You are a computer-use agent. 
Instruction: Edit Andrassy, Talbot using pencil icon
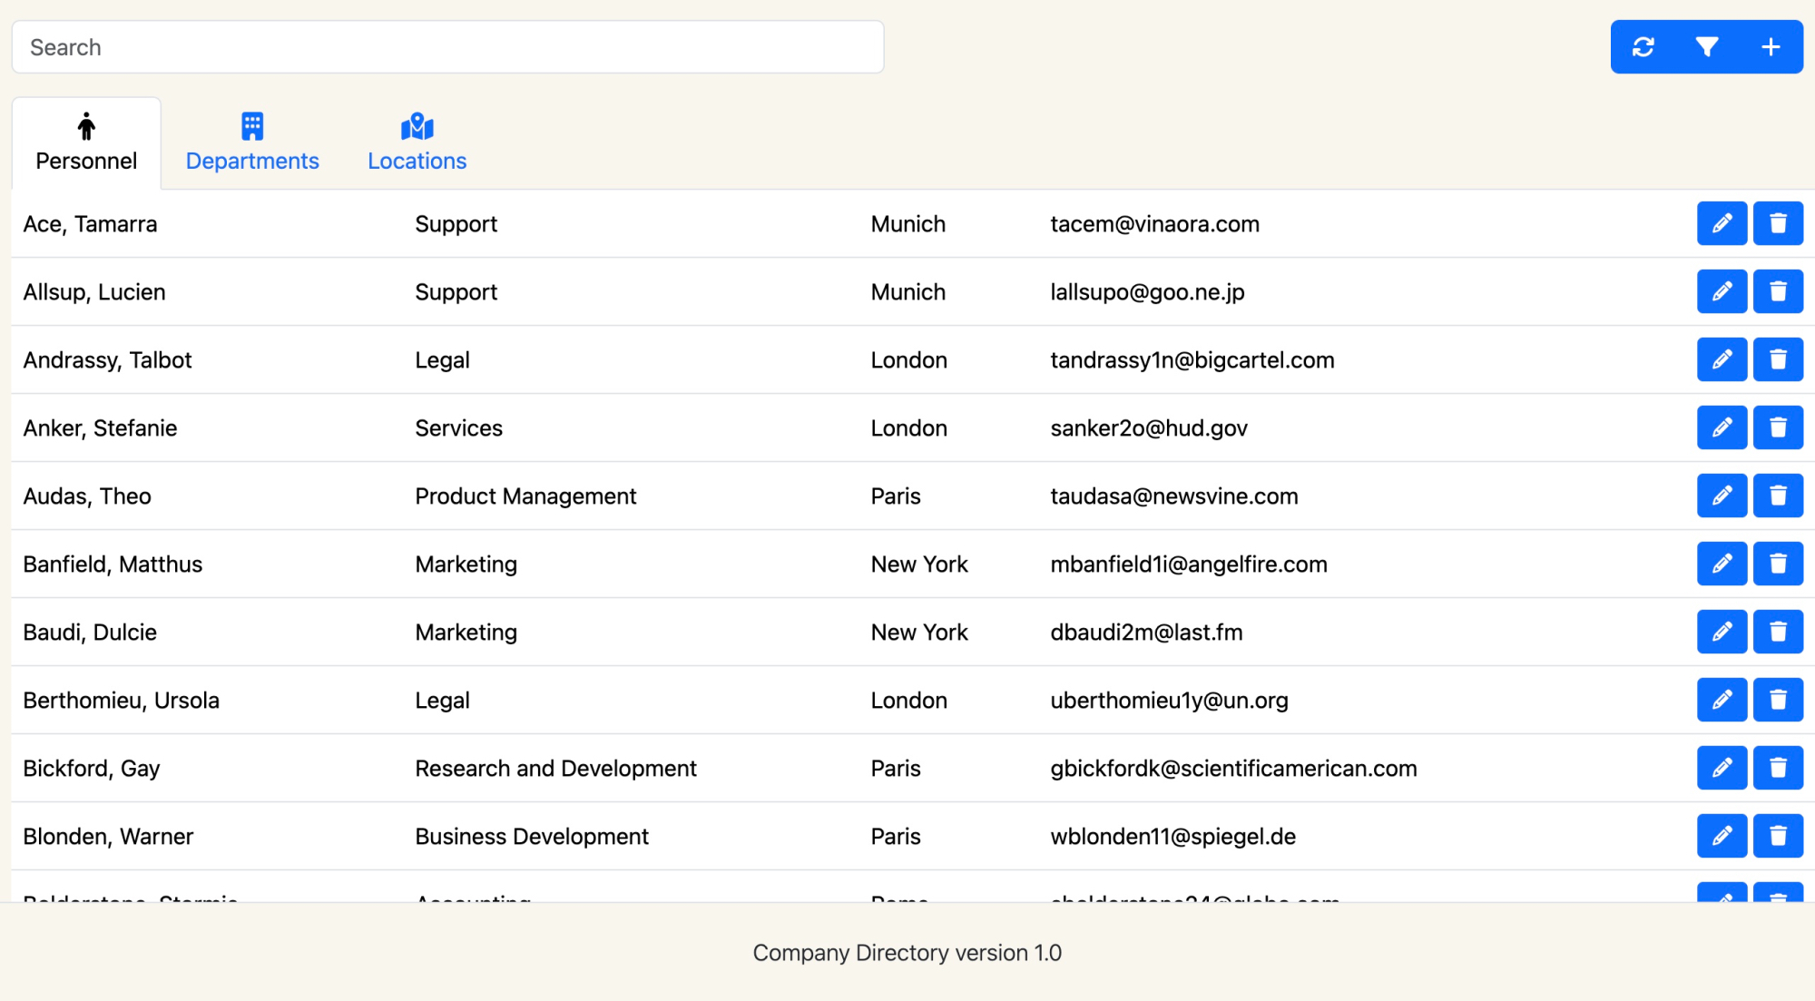(1722, 359)
